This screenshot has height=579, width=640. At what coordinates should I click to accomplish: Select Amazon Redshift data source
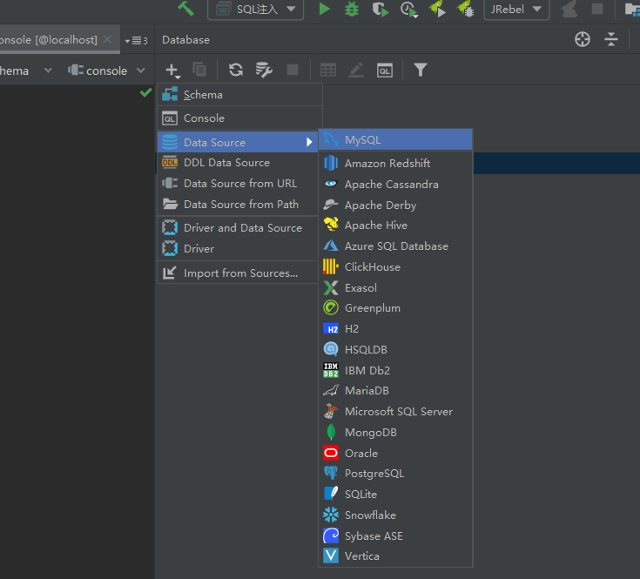(x=395, y=163)
